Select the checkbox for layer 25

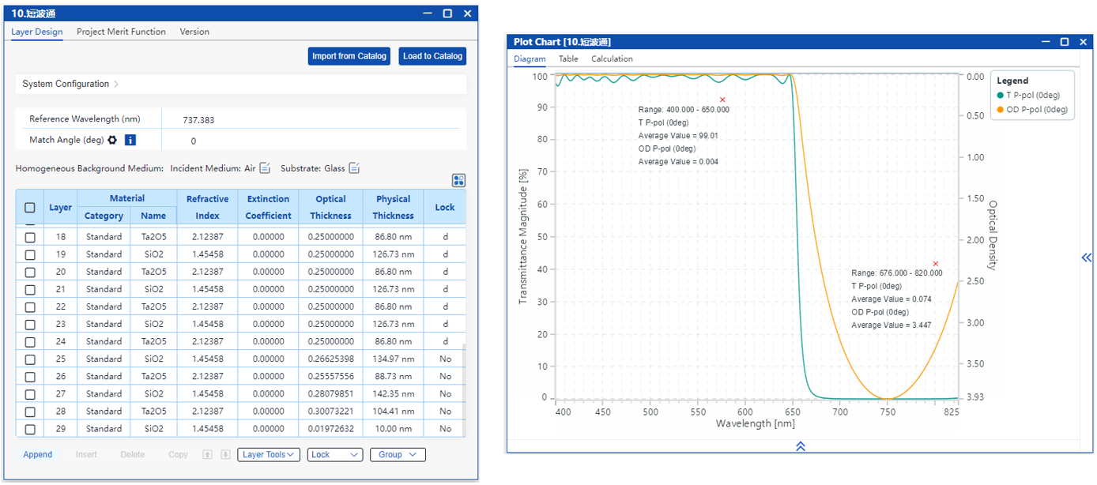click(x=30, y=359)
